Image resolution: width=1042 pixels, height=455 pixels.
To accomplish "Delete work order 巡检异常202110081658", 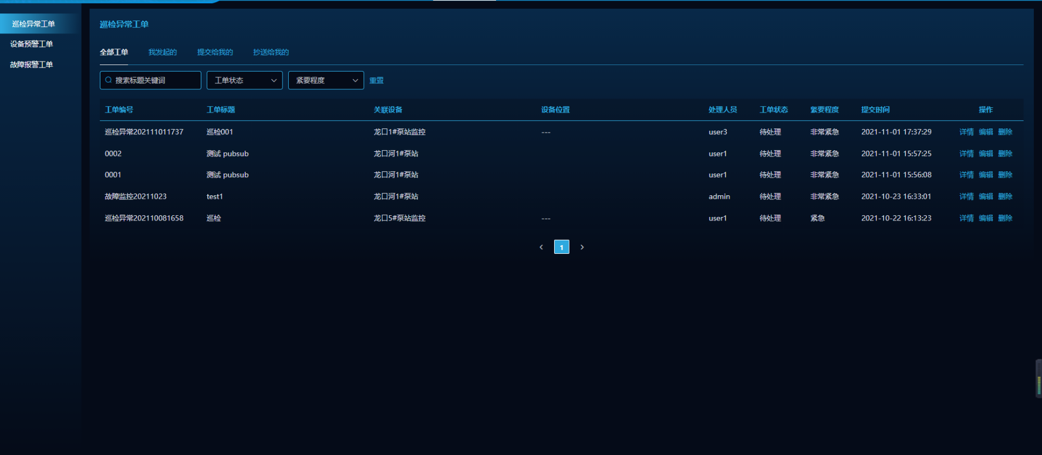I will (1005, 218).
